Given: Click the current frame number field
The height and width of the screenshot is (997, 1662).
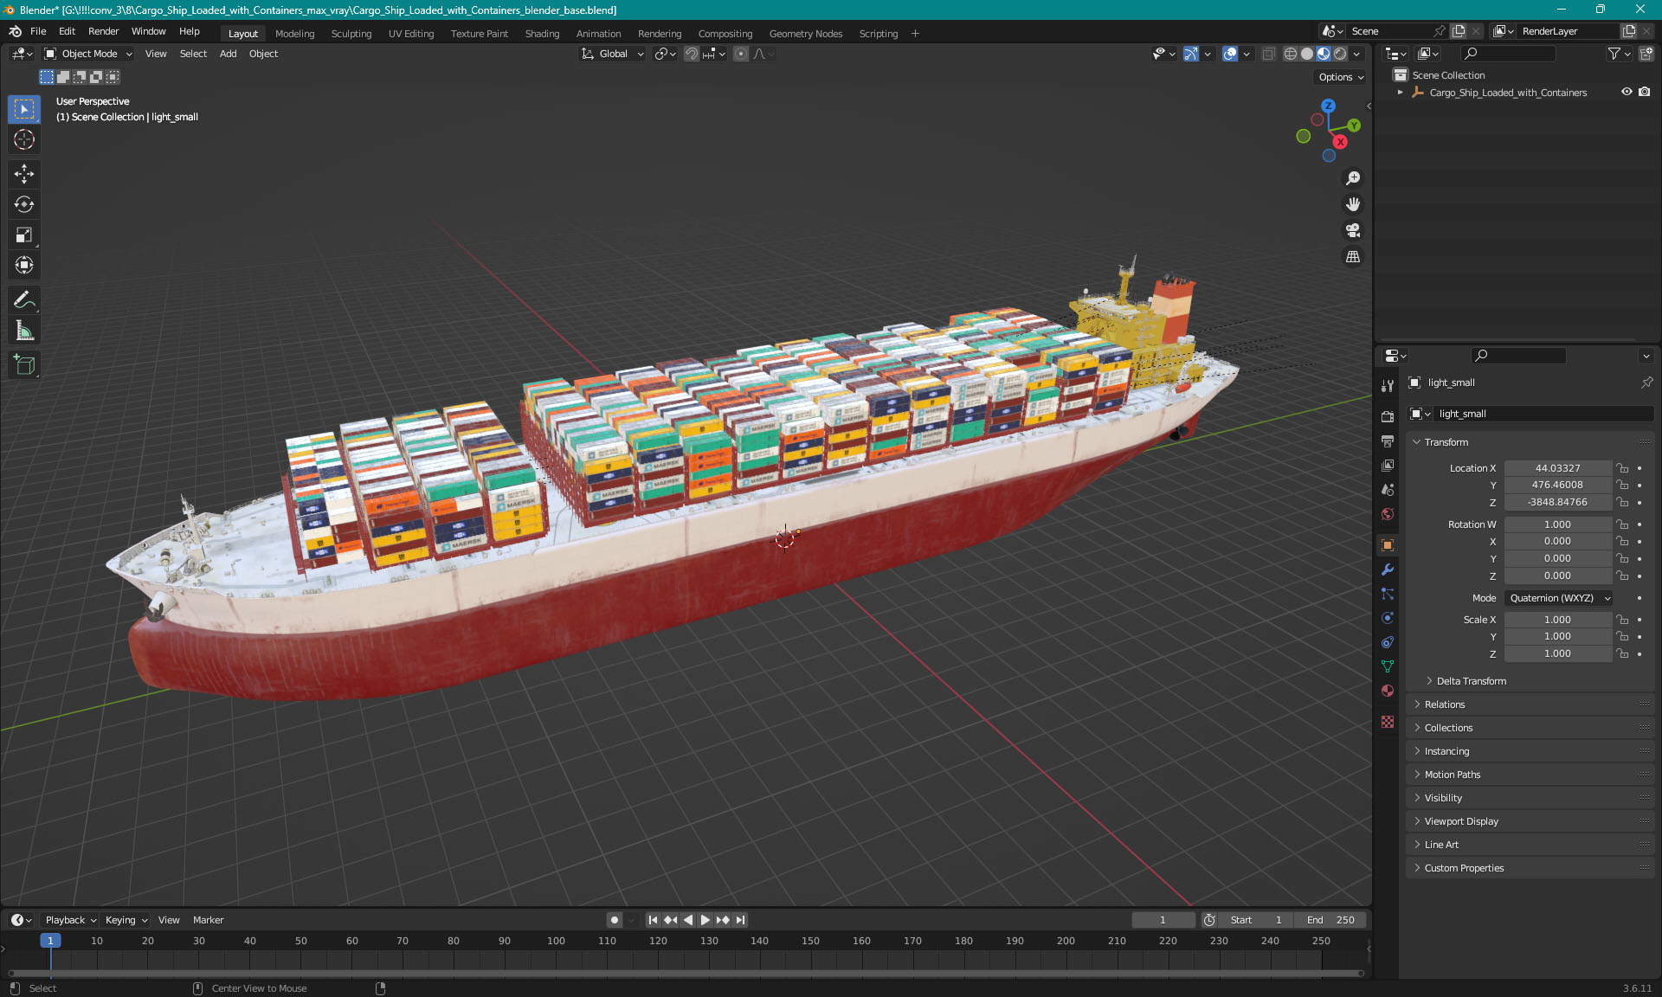Looking at the screenshot, I should (x=1163, y=920).
